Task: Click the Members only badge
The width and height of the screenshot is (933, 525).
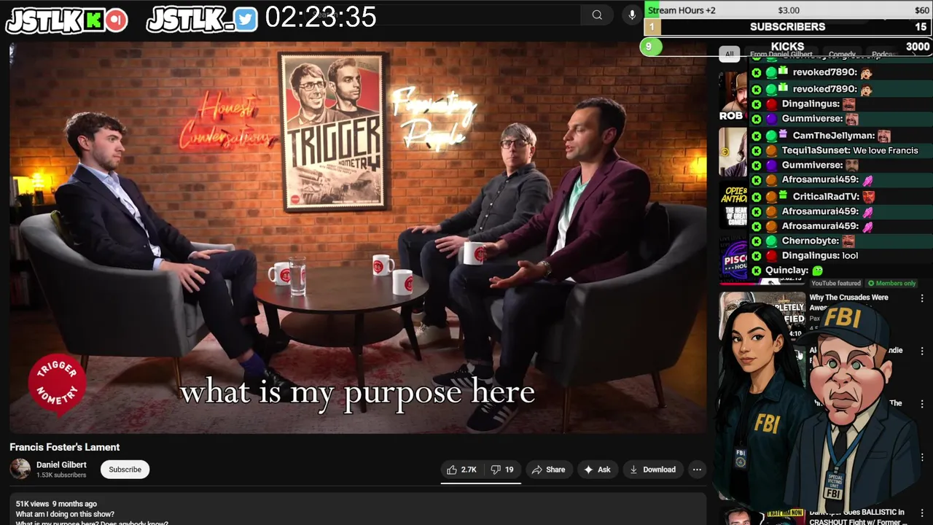Action: (891, 283)
